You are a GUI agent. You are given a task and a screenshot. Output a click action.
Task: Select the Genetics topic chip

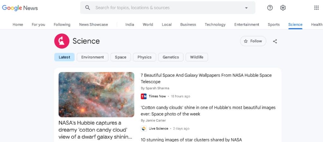click(171, 57)
